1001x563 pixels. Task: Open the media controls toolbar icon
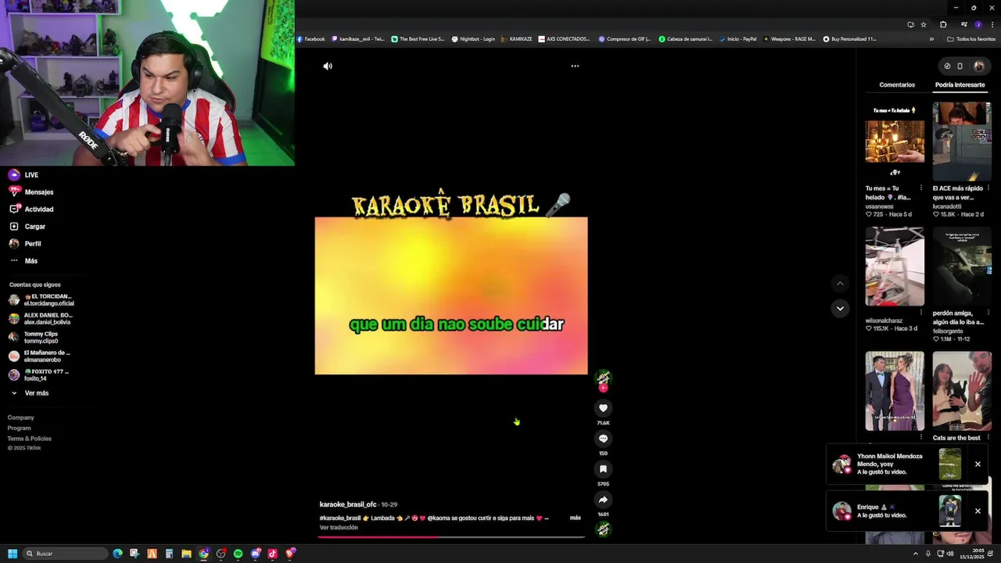pyautogui.click(x=963, y=25)
